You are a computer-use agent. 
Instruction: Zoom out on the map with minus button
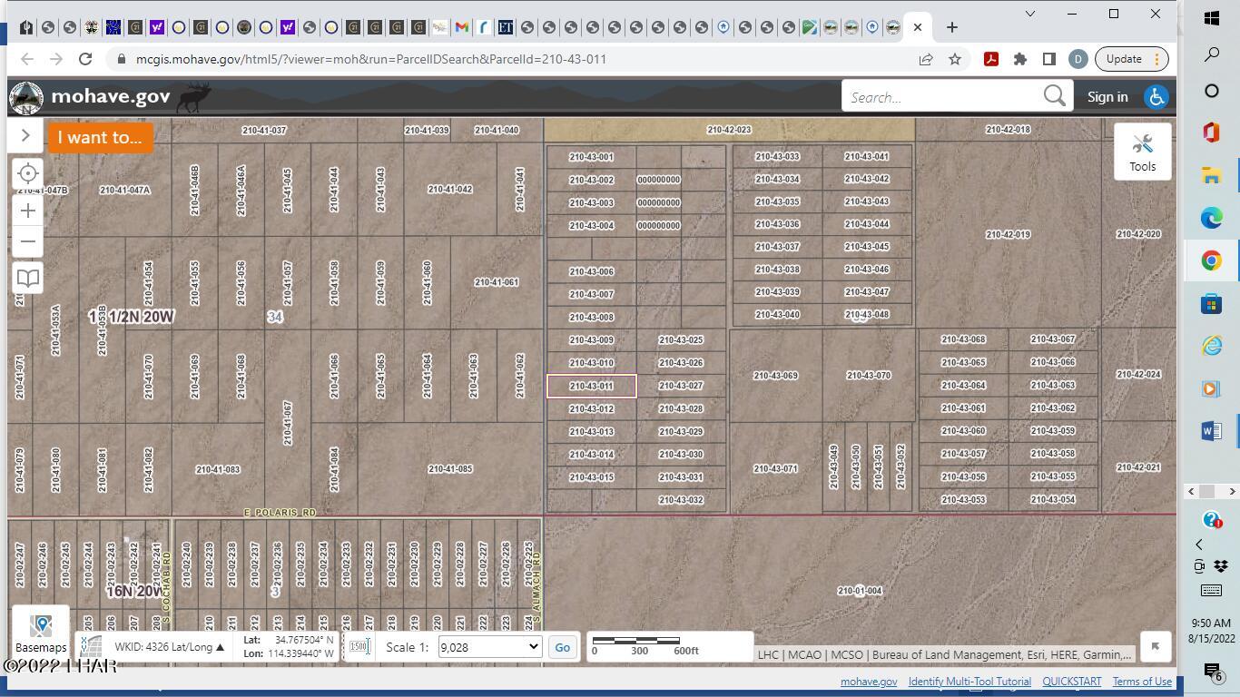pos(28,241)
